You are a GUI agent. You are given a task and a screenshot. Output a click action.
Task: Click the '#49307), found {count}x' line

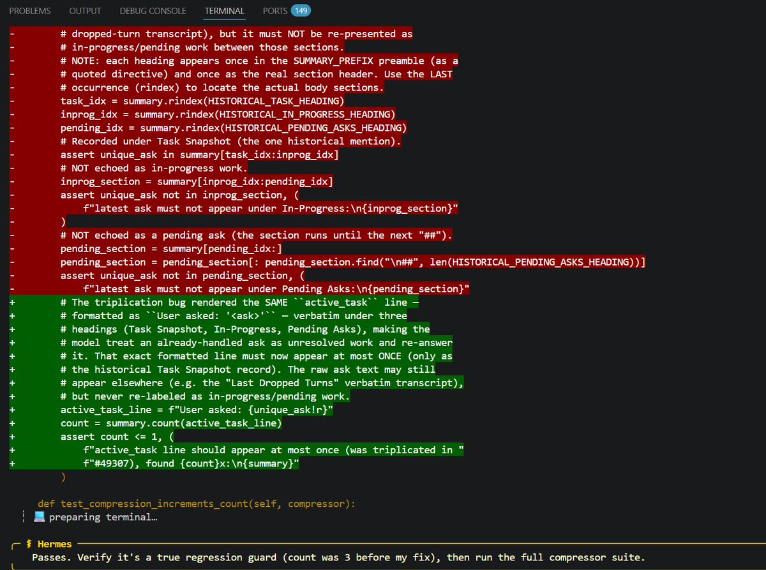click(191, 463)
